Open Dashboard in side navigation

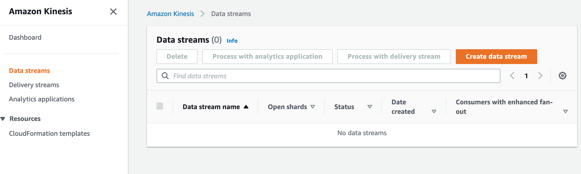(x=25, y=37)
